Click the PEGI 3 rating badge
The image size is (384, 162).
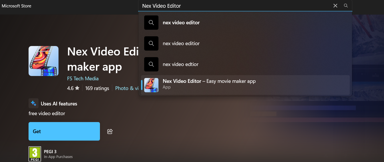[x=35, y=154]
